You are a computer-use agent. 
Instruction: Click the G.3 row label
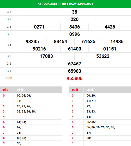coord(9,56)
